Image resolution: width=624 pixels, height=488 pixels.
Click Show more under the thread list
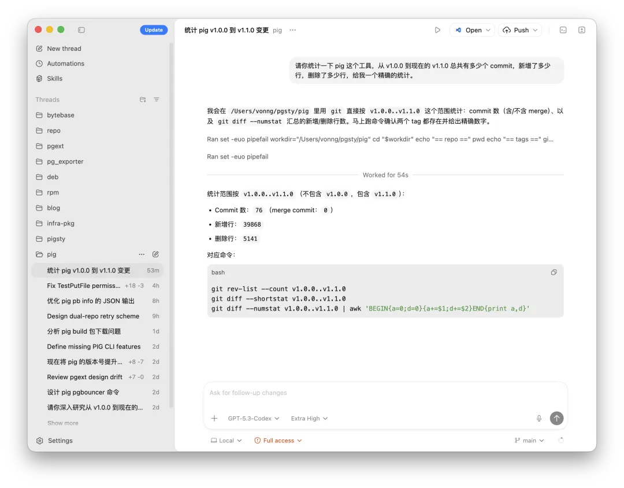[x=62, y=423]
